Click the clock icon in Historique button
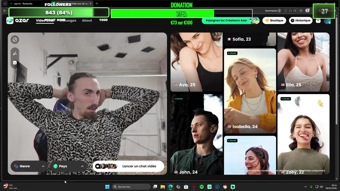The height and width of the screenshot is (191, 340). 292,20
